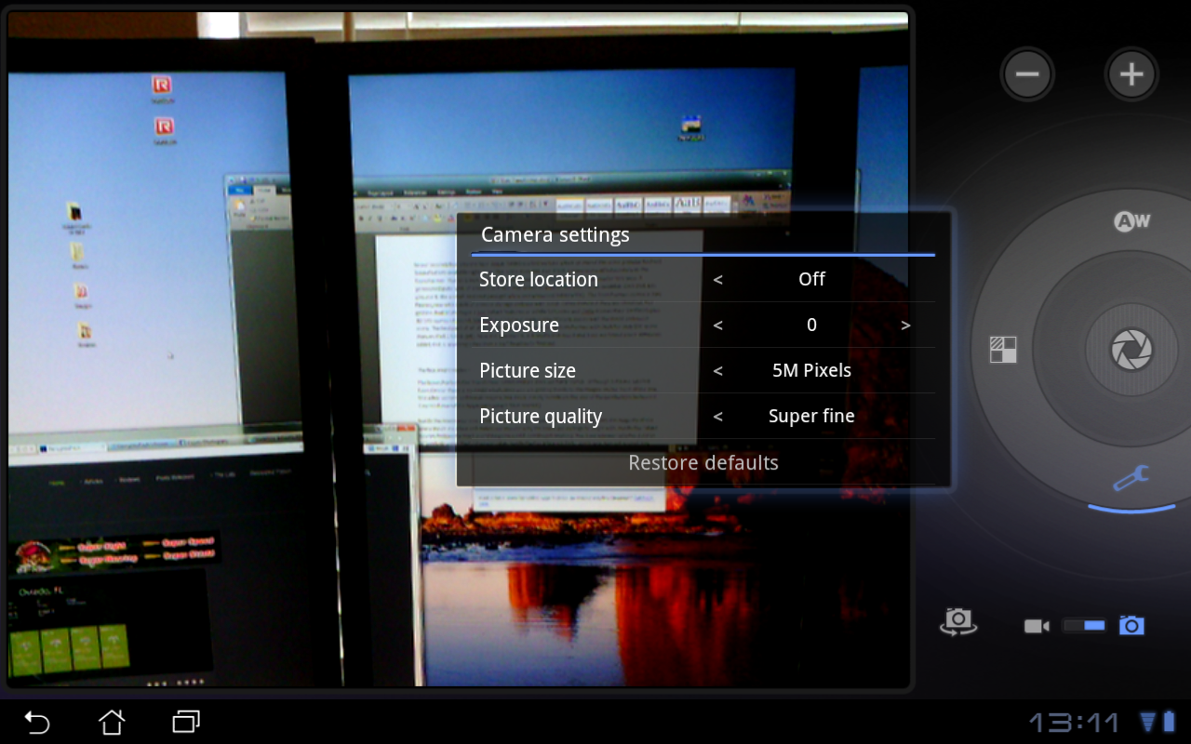Image resolution: width=1191 pixels, height=744 pixels.
Task: Open the auto white balance setting
Action: (x=1131, y=221)
